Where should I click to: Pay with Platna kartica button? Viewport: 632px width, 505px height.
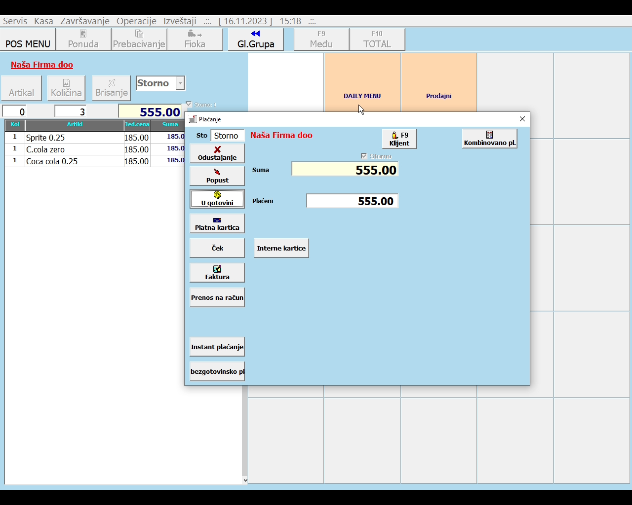[217, 223]
